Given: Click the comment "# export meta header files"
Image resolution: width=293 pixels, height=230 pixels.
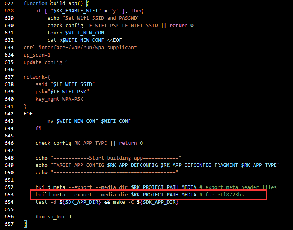Looking at the screenshot, I should (238, 187).
